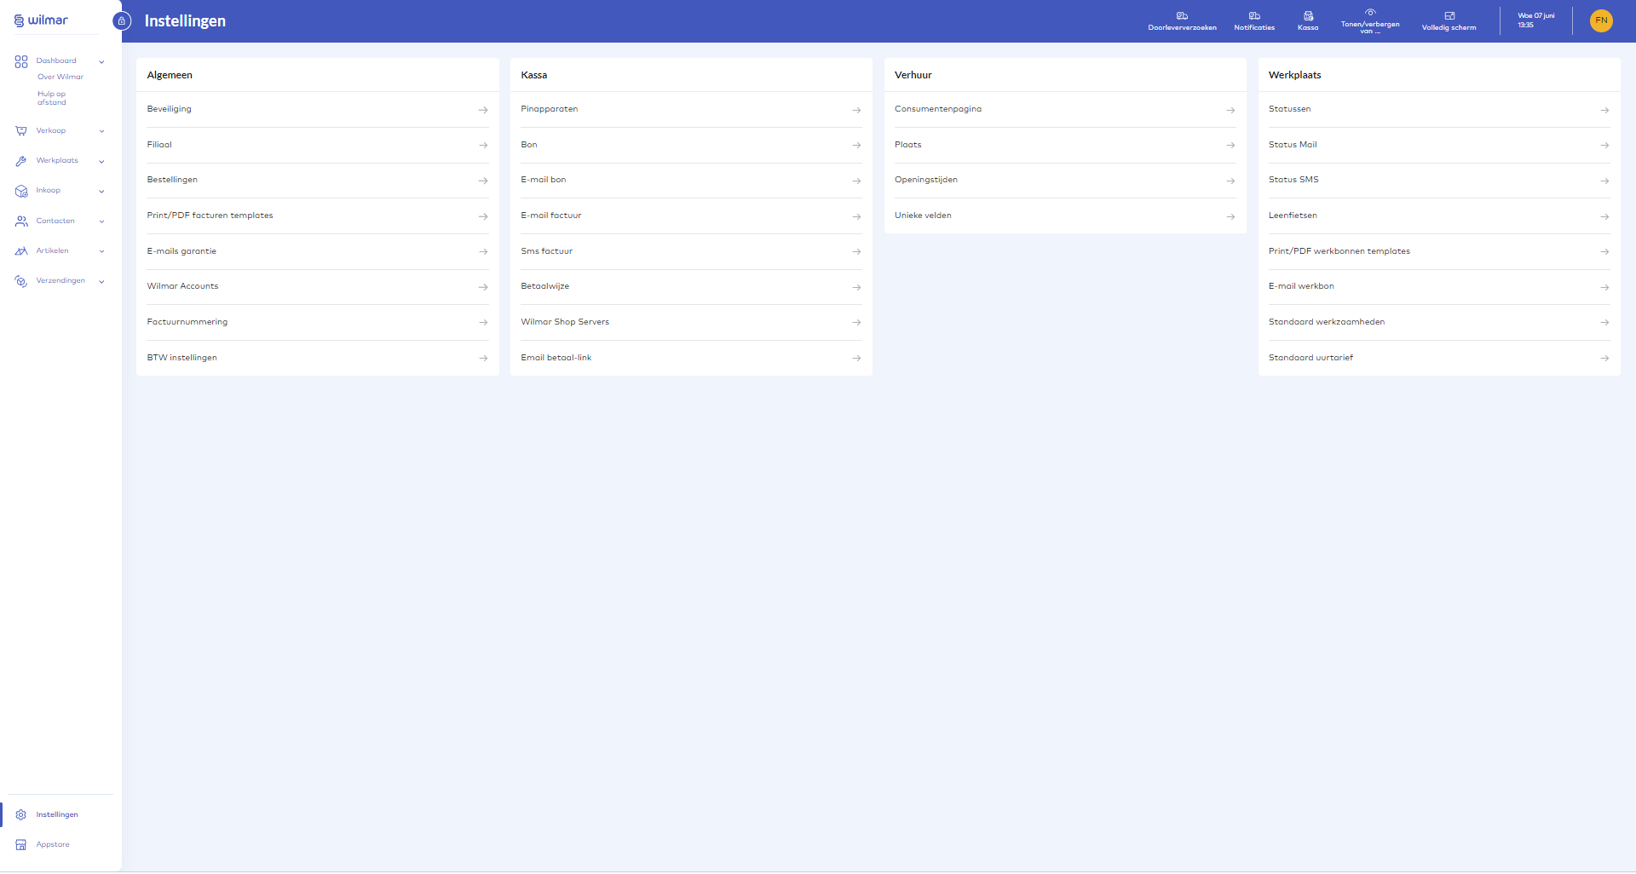
Task: Click the Volledig scherm icon
Action: tap(1449, 16)
